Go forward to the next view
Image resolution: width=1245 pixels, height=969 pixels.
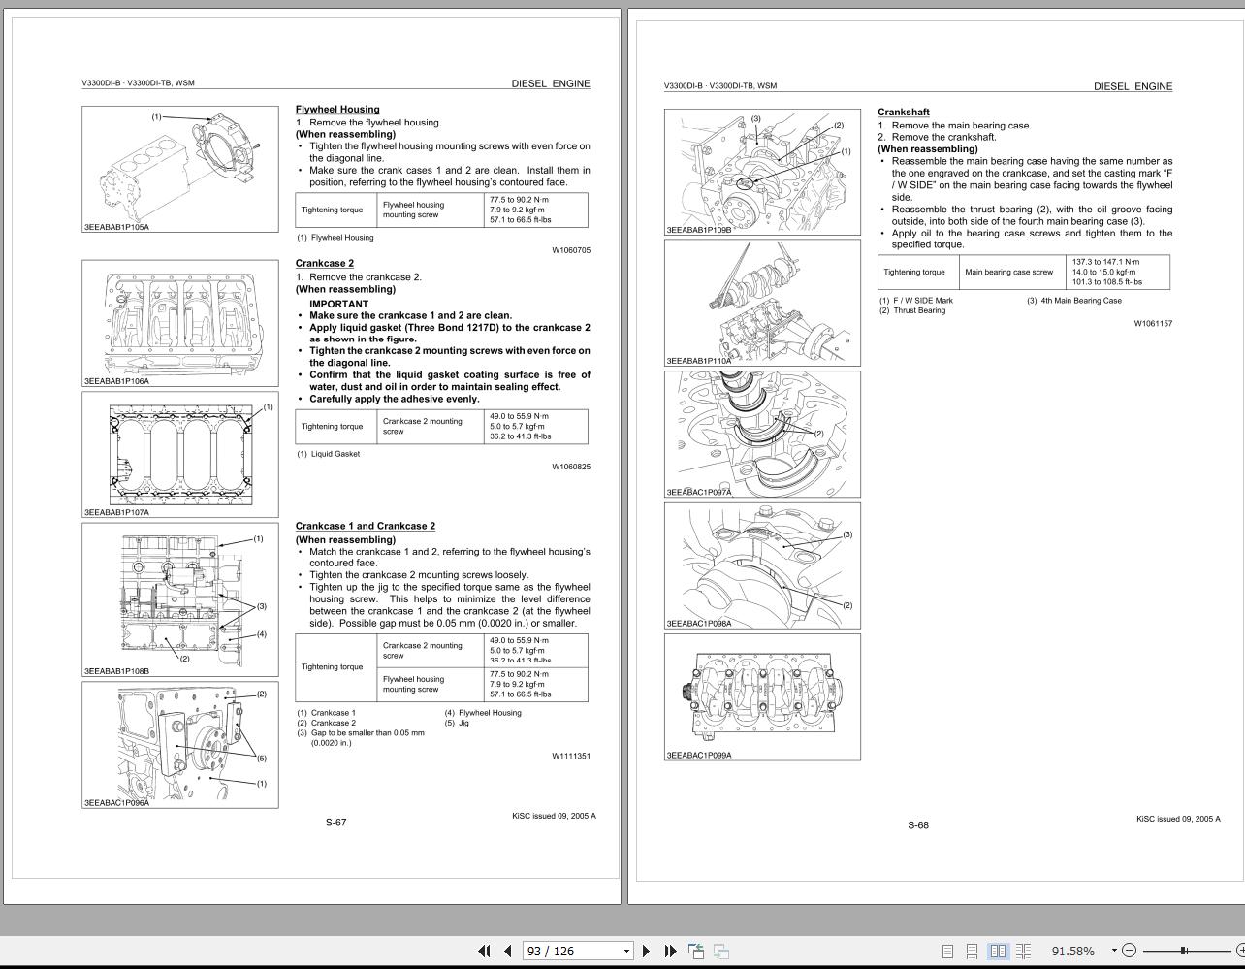pos(722,952)
